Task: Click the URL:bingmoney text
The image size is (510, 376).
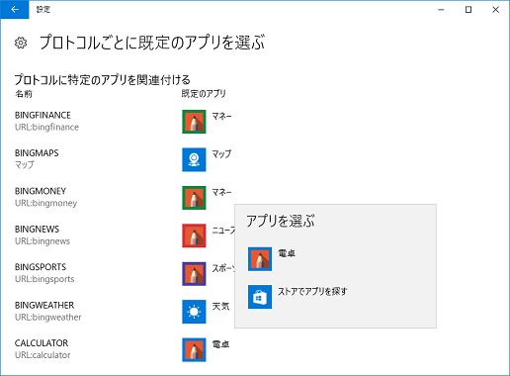Action: click(45, 203)
